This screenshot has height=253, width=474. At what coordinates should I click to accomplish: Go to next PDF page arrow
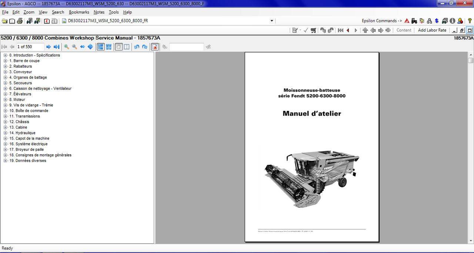[x=49, y=47]
